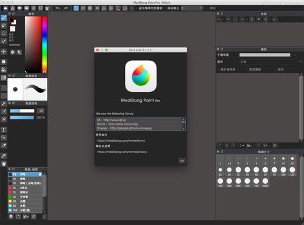Click the brush size value field showing 20
304x225 pixels.
(41, 111)
